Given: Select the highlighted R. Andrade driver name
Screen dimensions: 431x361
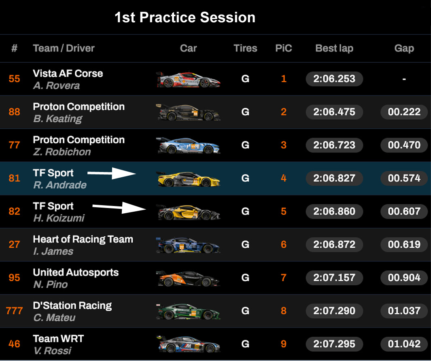Looking at the screenshot, I should [59, 185].
